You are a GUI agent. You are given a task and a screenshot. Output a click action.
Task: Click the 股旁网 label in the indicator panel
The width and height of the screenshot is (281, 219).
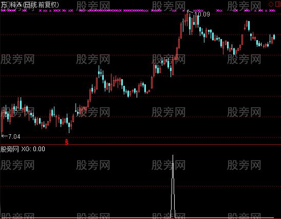click(10, 149)
